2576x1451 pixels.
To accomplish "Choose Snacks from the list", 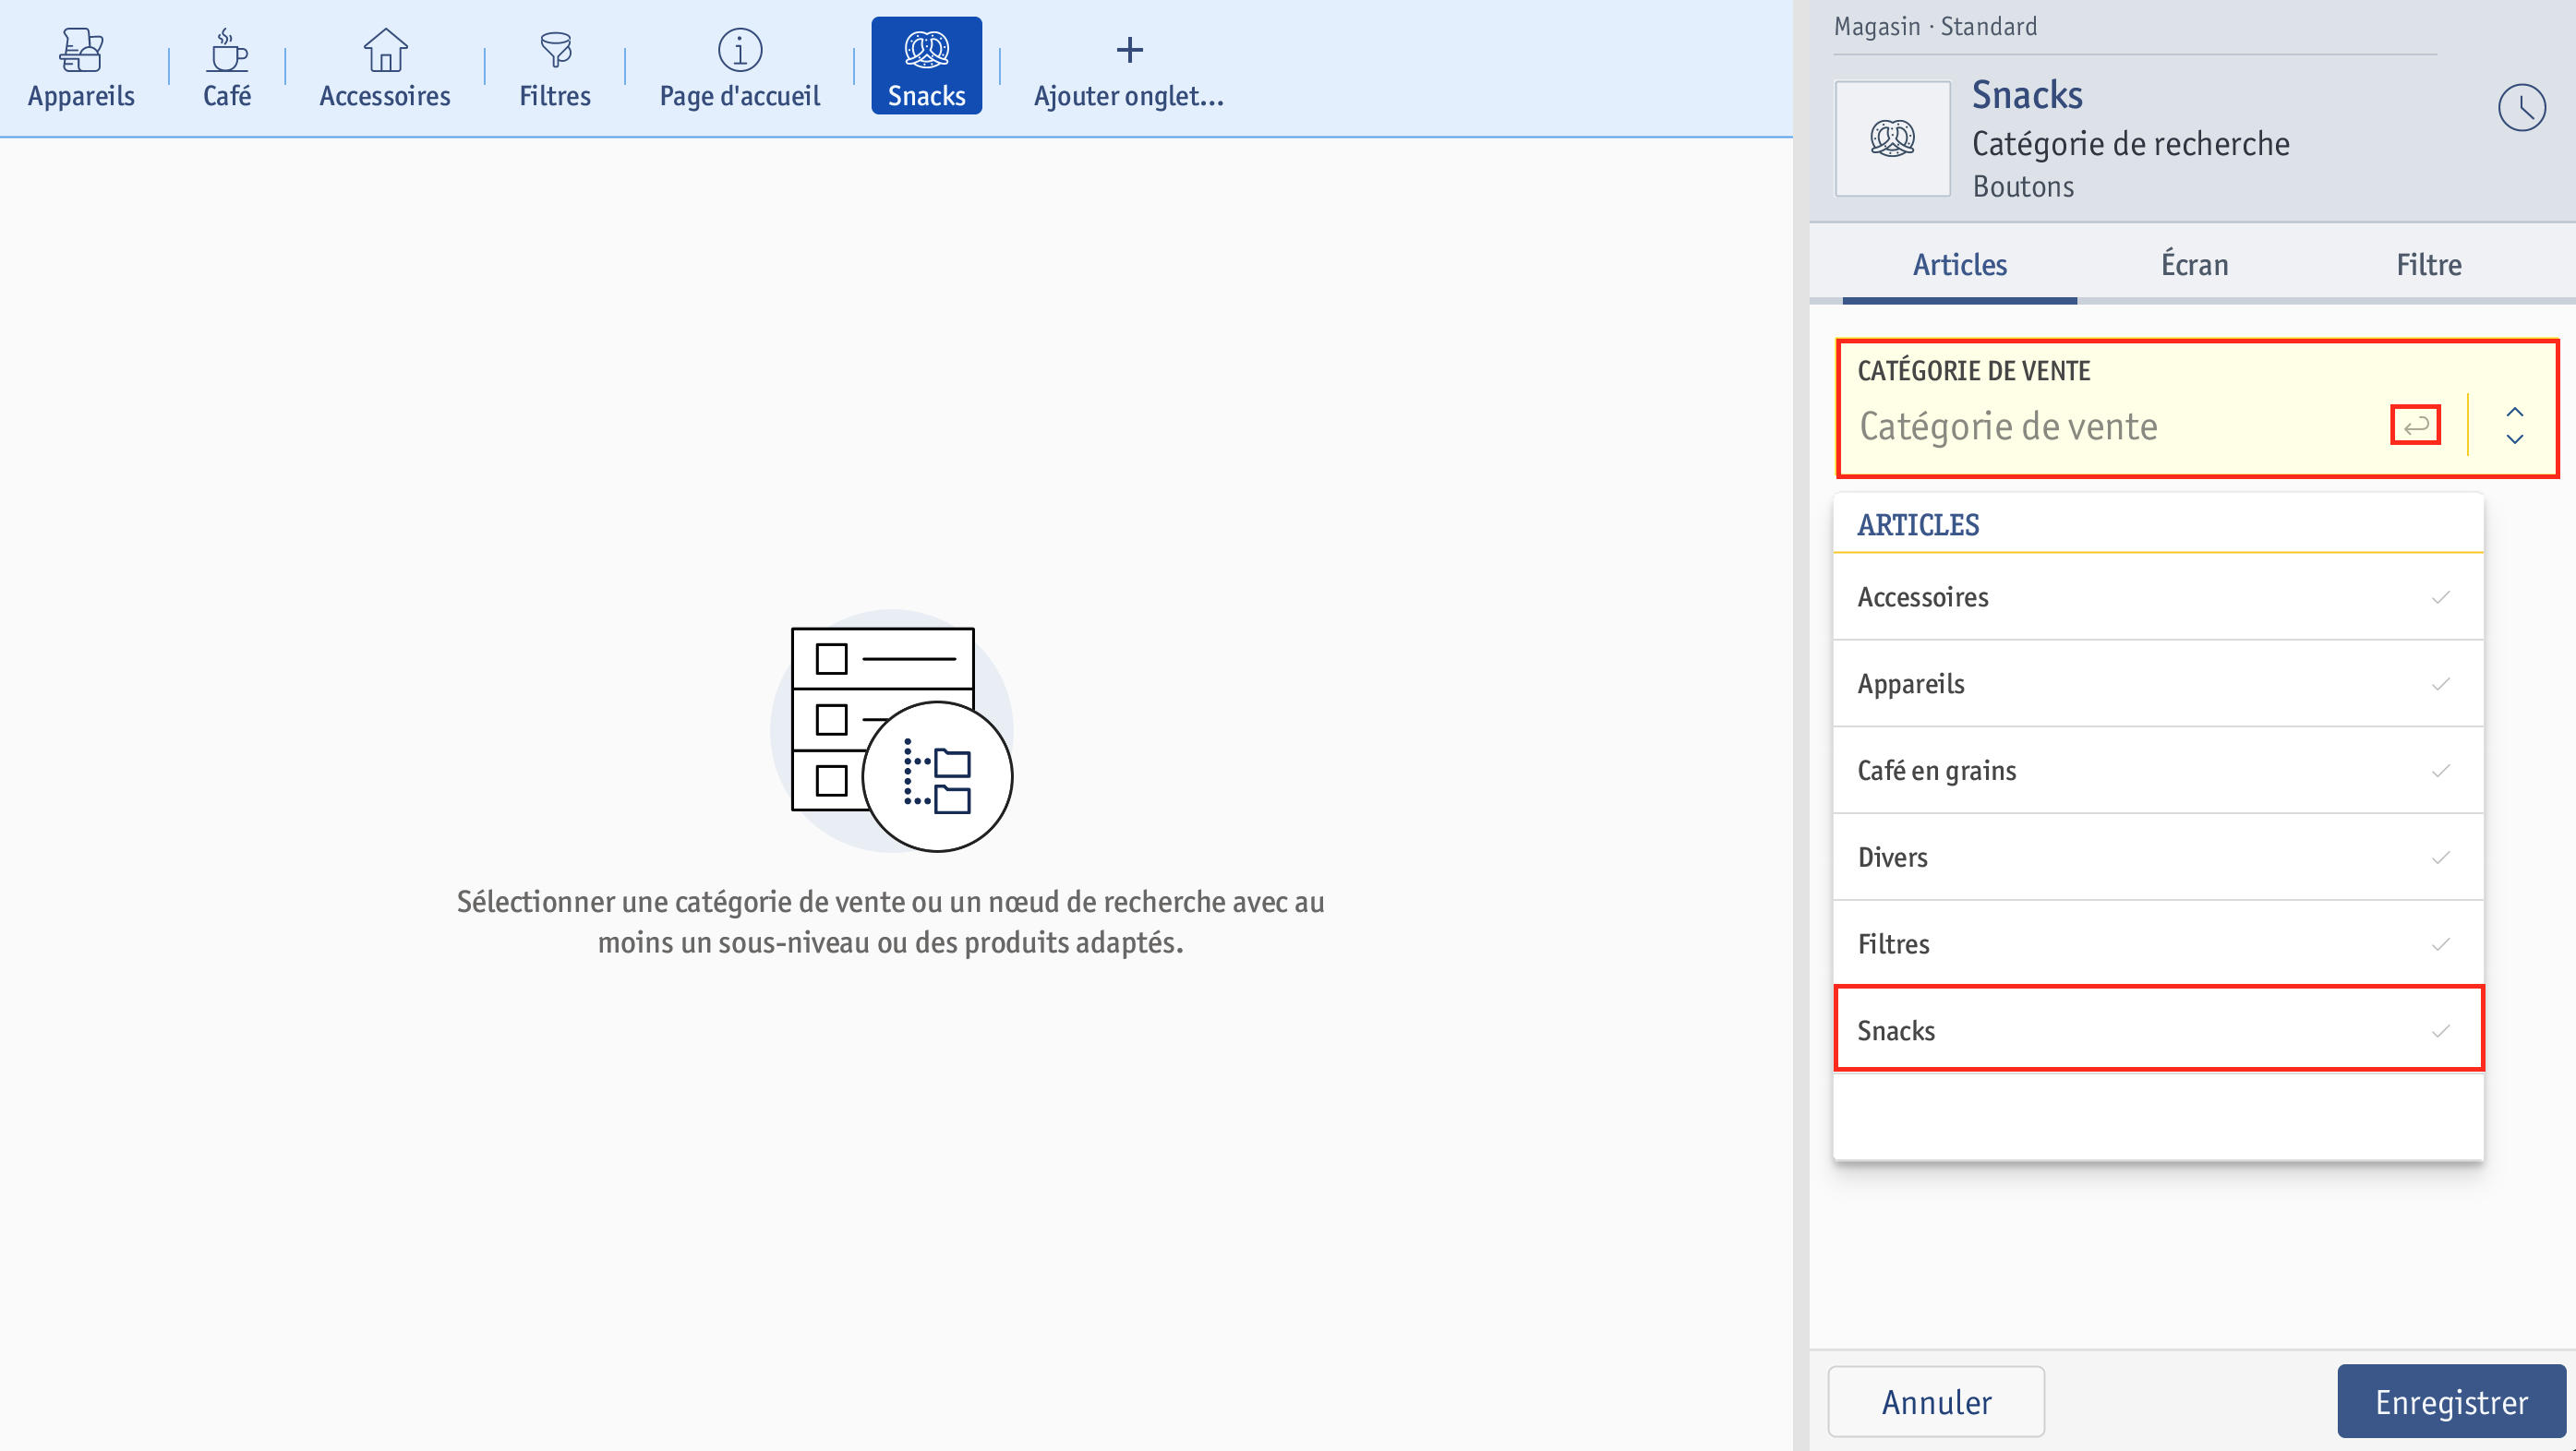I will click(x=2158, y=1030).
